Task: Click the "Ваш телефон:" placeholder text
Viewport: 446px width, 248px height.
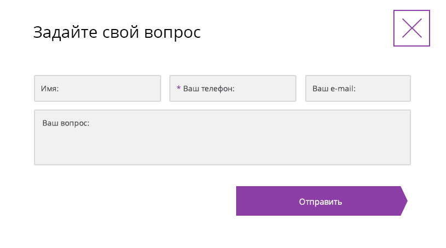Action: (x=209, y=89)
